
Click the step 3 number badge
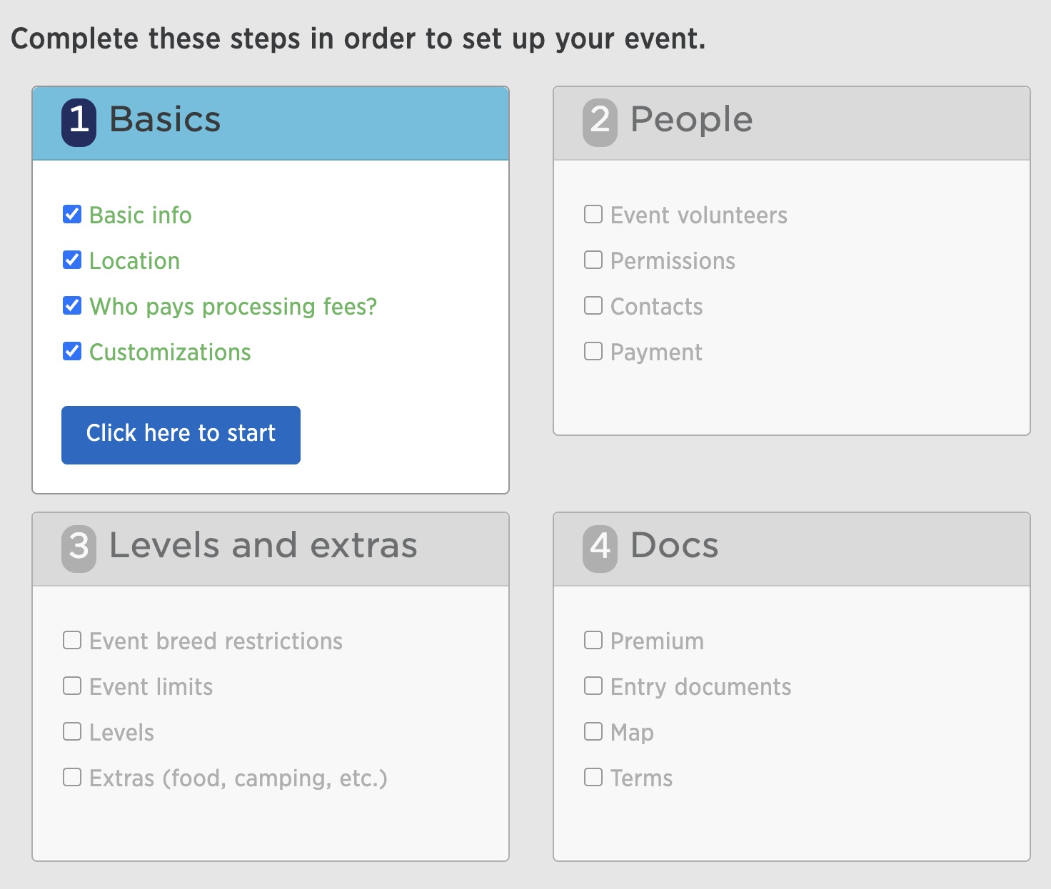click(79, 549)
